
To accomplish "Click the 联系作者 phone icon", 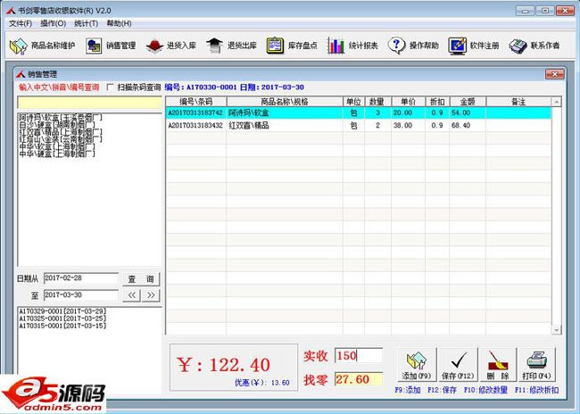I will (x=534, y=46).
